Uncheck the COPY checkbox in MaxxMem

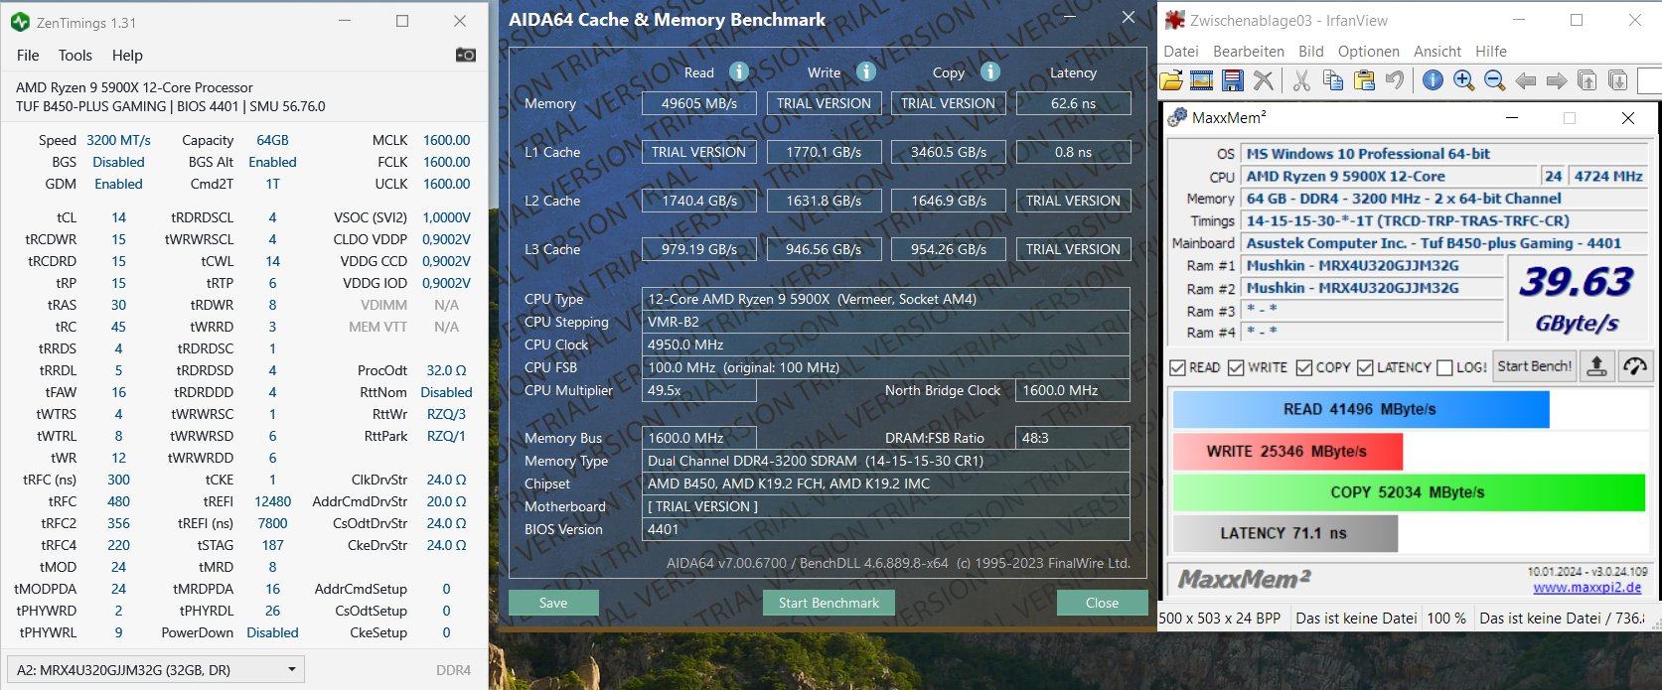click(x=1304, y=367)
